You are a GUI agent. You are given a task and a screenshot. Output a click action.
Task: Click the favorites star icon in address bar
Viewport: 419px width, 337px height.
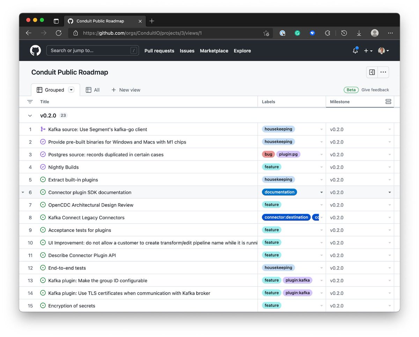pyautogui.click(x=266, y=33)
